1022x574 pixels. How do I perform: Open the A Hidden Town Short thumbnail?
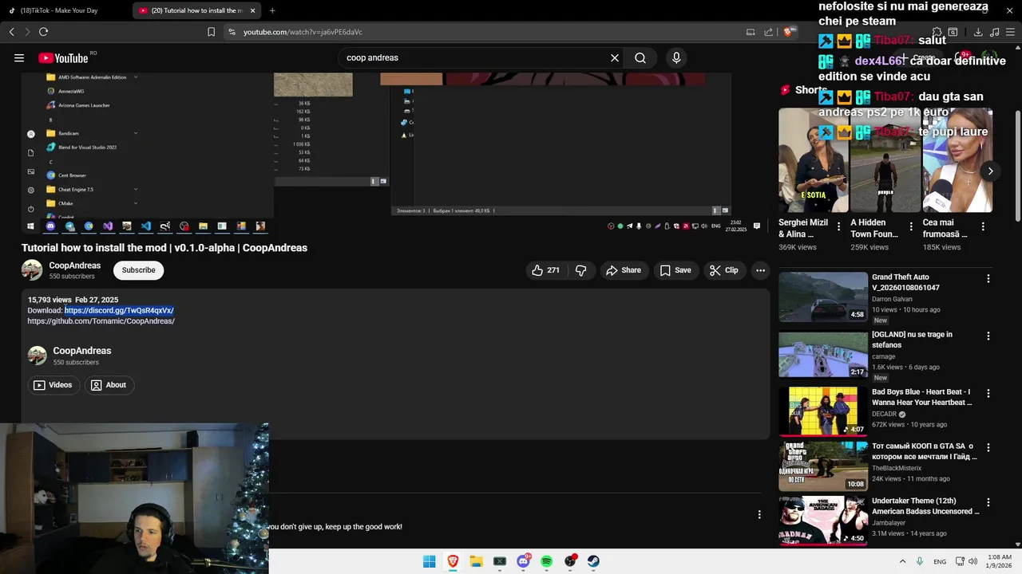click(885, 160)
